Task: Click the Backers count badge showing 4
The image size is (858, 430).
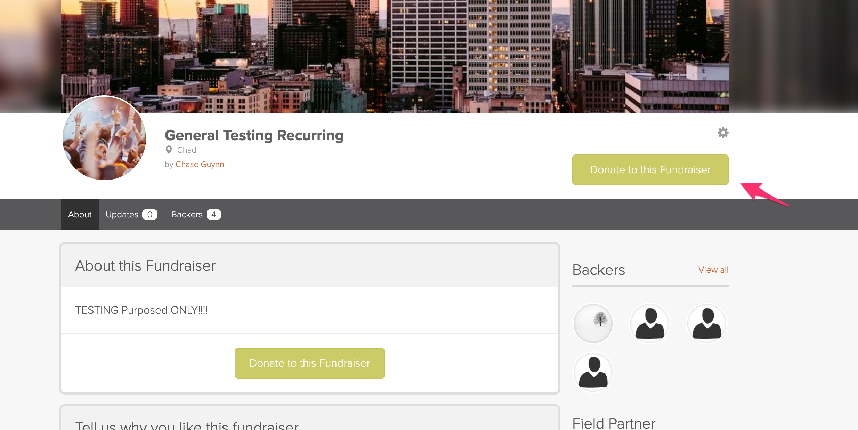Action: [214, 215]
